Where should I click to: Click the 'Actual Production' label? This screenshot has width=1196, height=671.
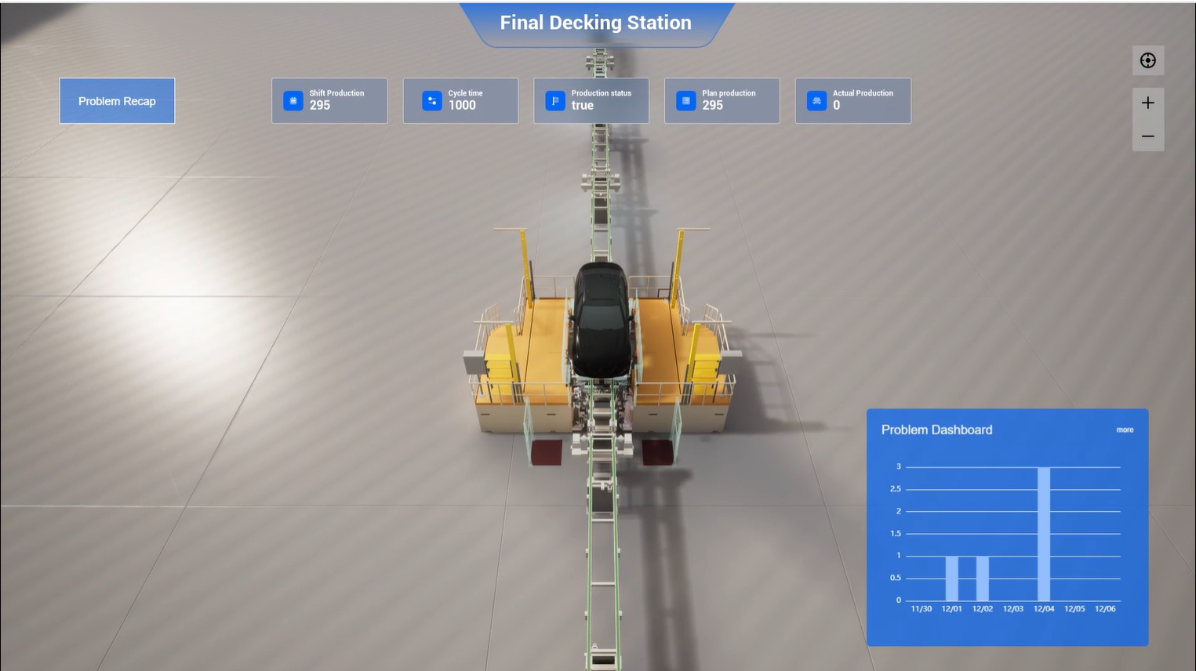[x=863, y=93]
